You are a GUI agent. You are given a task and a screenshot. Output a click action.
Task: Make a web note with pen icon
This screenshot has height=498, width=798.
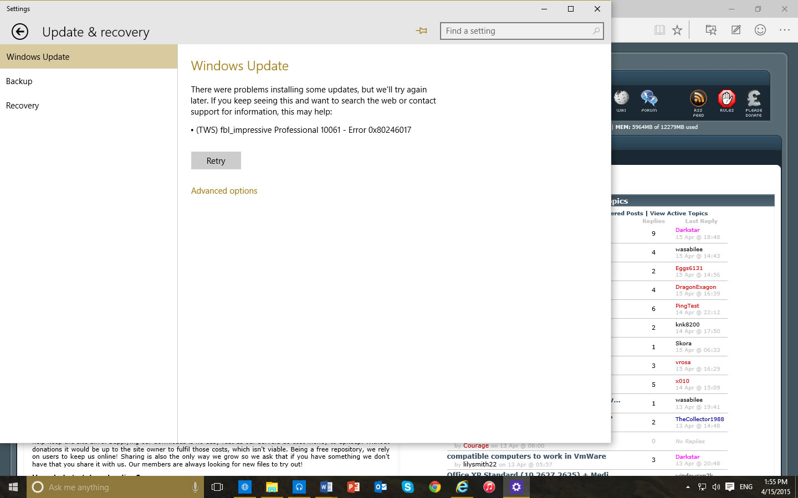(x=736, y=30)
